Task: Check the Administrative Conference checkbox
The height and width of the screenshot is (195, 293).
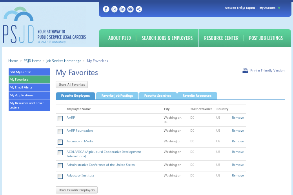Action: (x=60, y=166)
